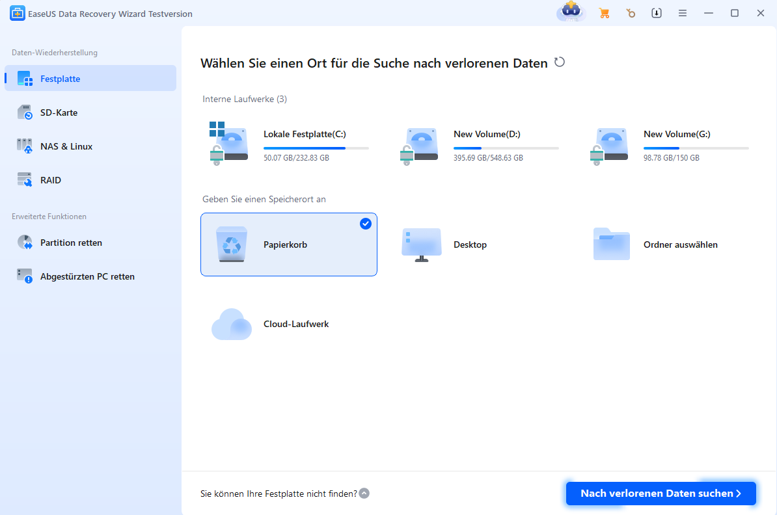Open the RAID recovery section

90,179
